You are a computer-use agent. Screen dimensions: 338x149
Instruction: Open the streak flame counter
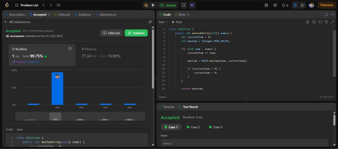pos(285,5)
